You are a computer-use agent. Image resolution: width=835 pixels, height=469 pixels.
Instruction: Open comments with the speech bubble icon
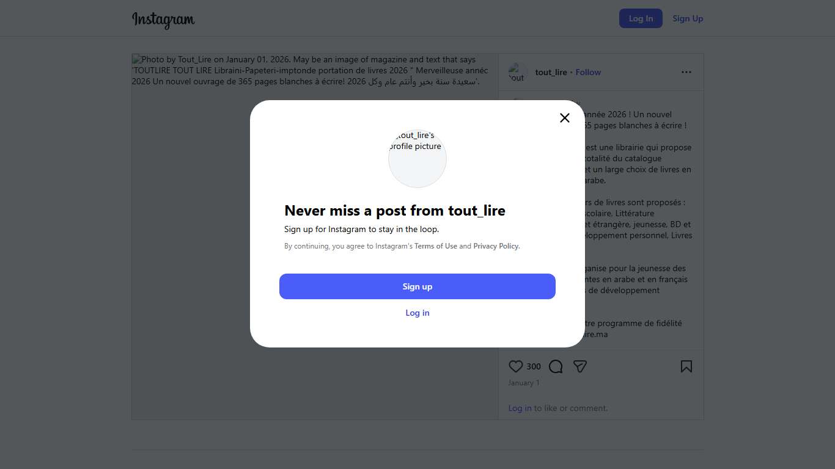[556, 366]
